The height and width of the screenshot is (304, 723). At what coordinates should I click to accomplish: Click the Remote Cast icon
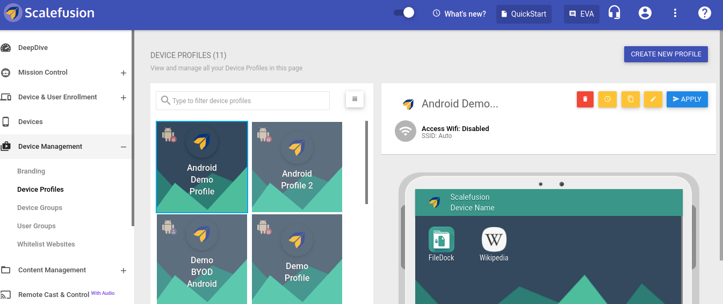pos(6,295)
